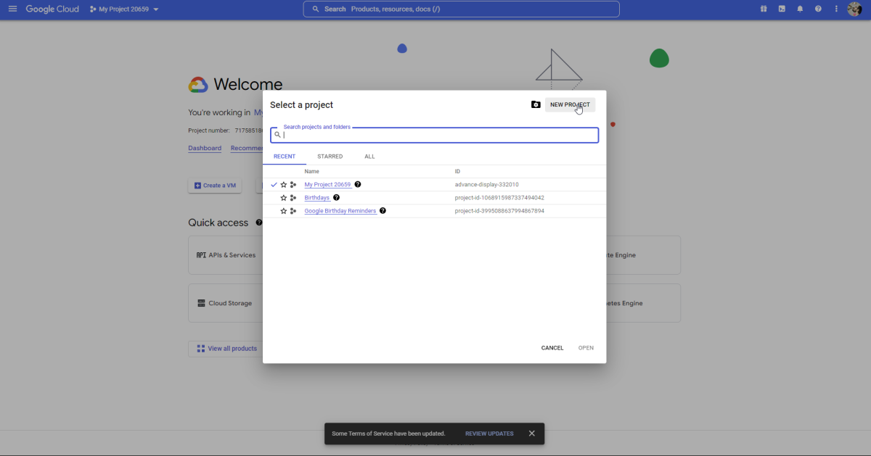
Task: Open the notifications bell
Action: coord(800,9)
